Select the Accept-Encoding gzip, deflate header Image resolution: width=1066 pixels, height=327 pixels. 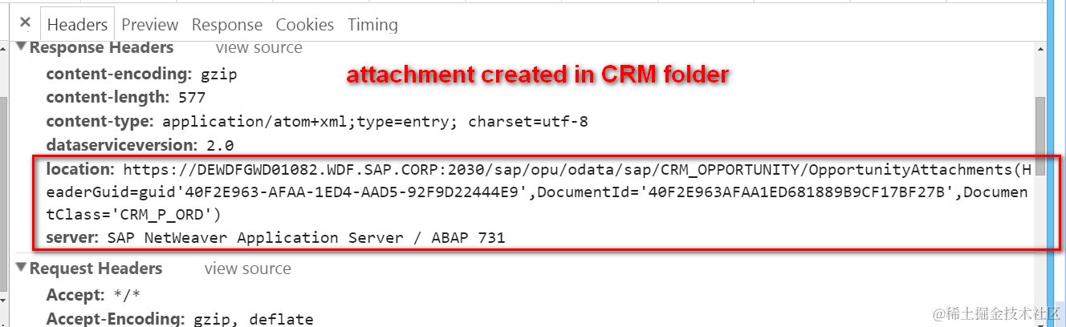tap(180, 319)
